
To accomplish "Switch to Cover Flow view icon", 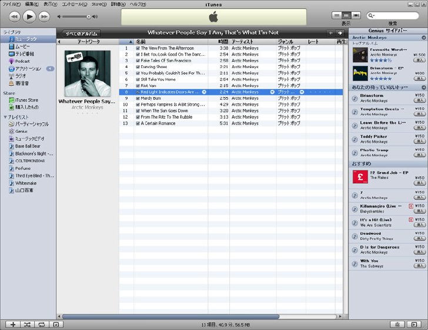I will 356,15.
